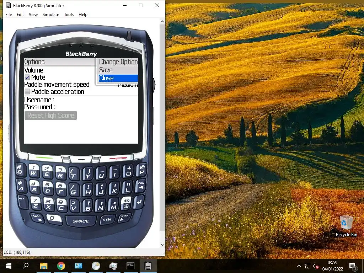Tap the O key on keypad

[128, 171]
